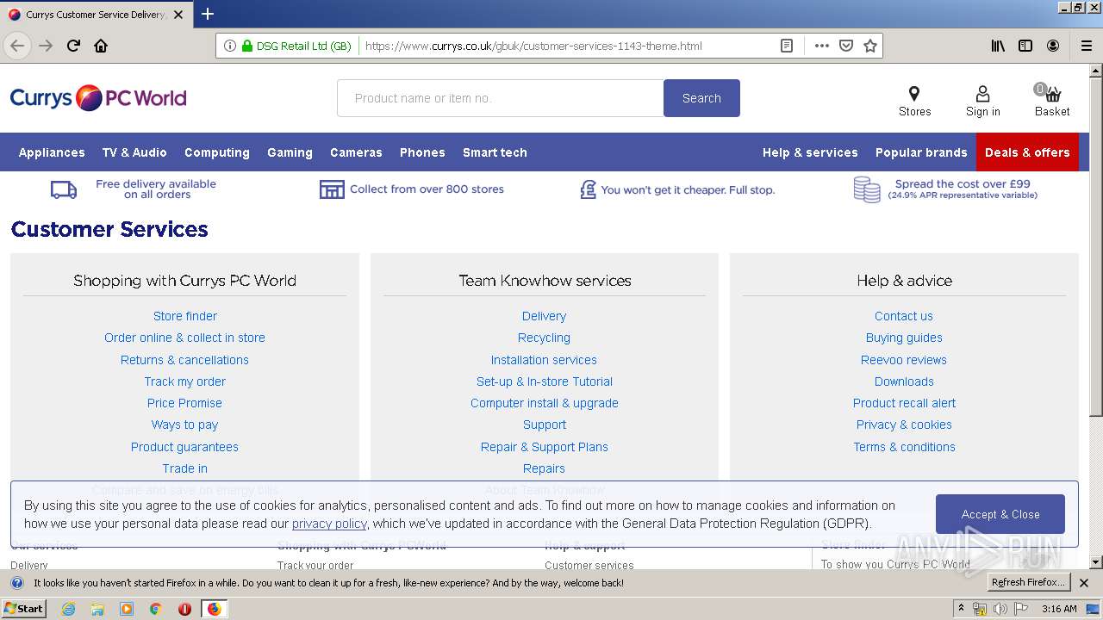Toggle Reader View icon in address bar
This screenshot has height=620, width=1103.
tap(787, 46)
